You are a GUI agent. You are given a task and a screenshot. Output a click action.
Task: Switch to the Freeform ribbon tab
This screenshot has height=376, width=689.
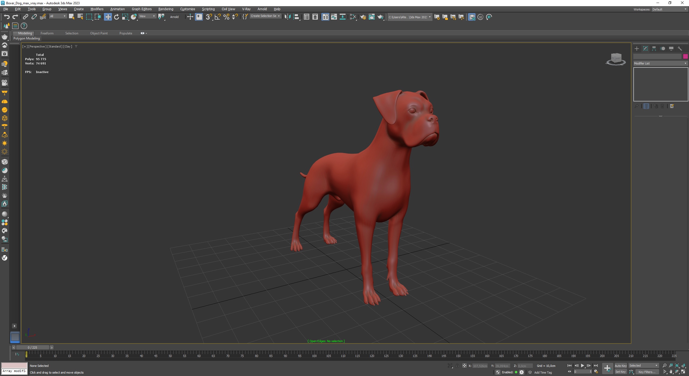coord(47,33)
